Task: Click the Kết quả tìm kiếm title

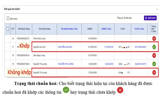Action: 12,9
